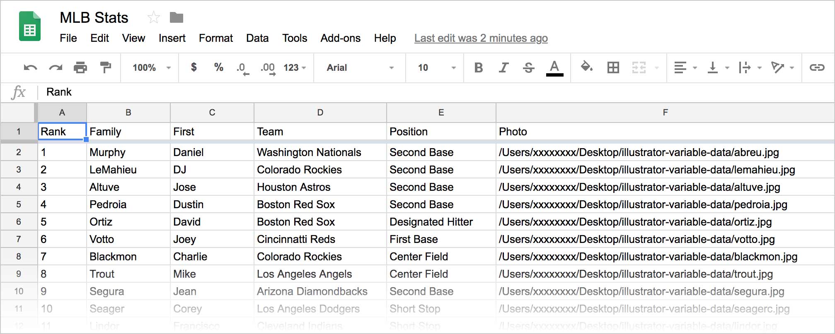Select the Photo path ending altuve.jpg

(x=665, y=187)
